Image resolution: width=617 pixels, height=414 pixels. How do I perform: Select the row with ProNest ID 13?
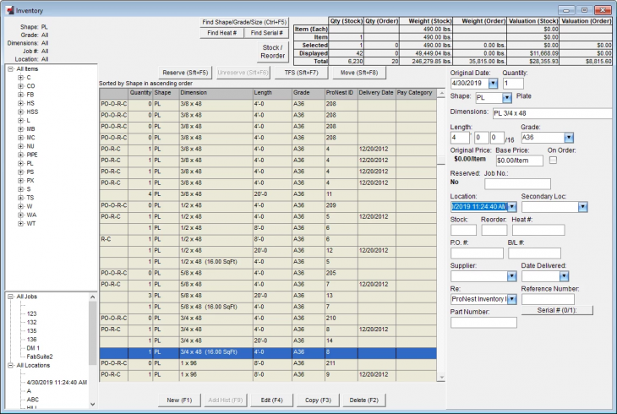(x=268, y=296)
